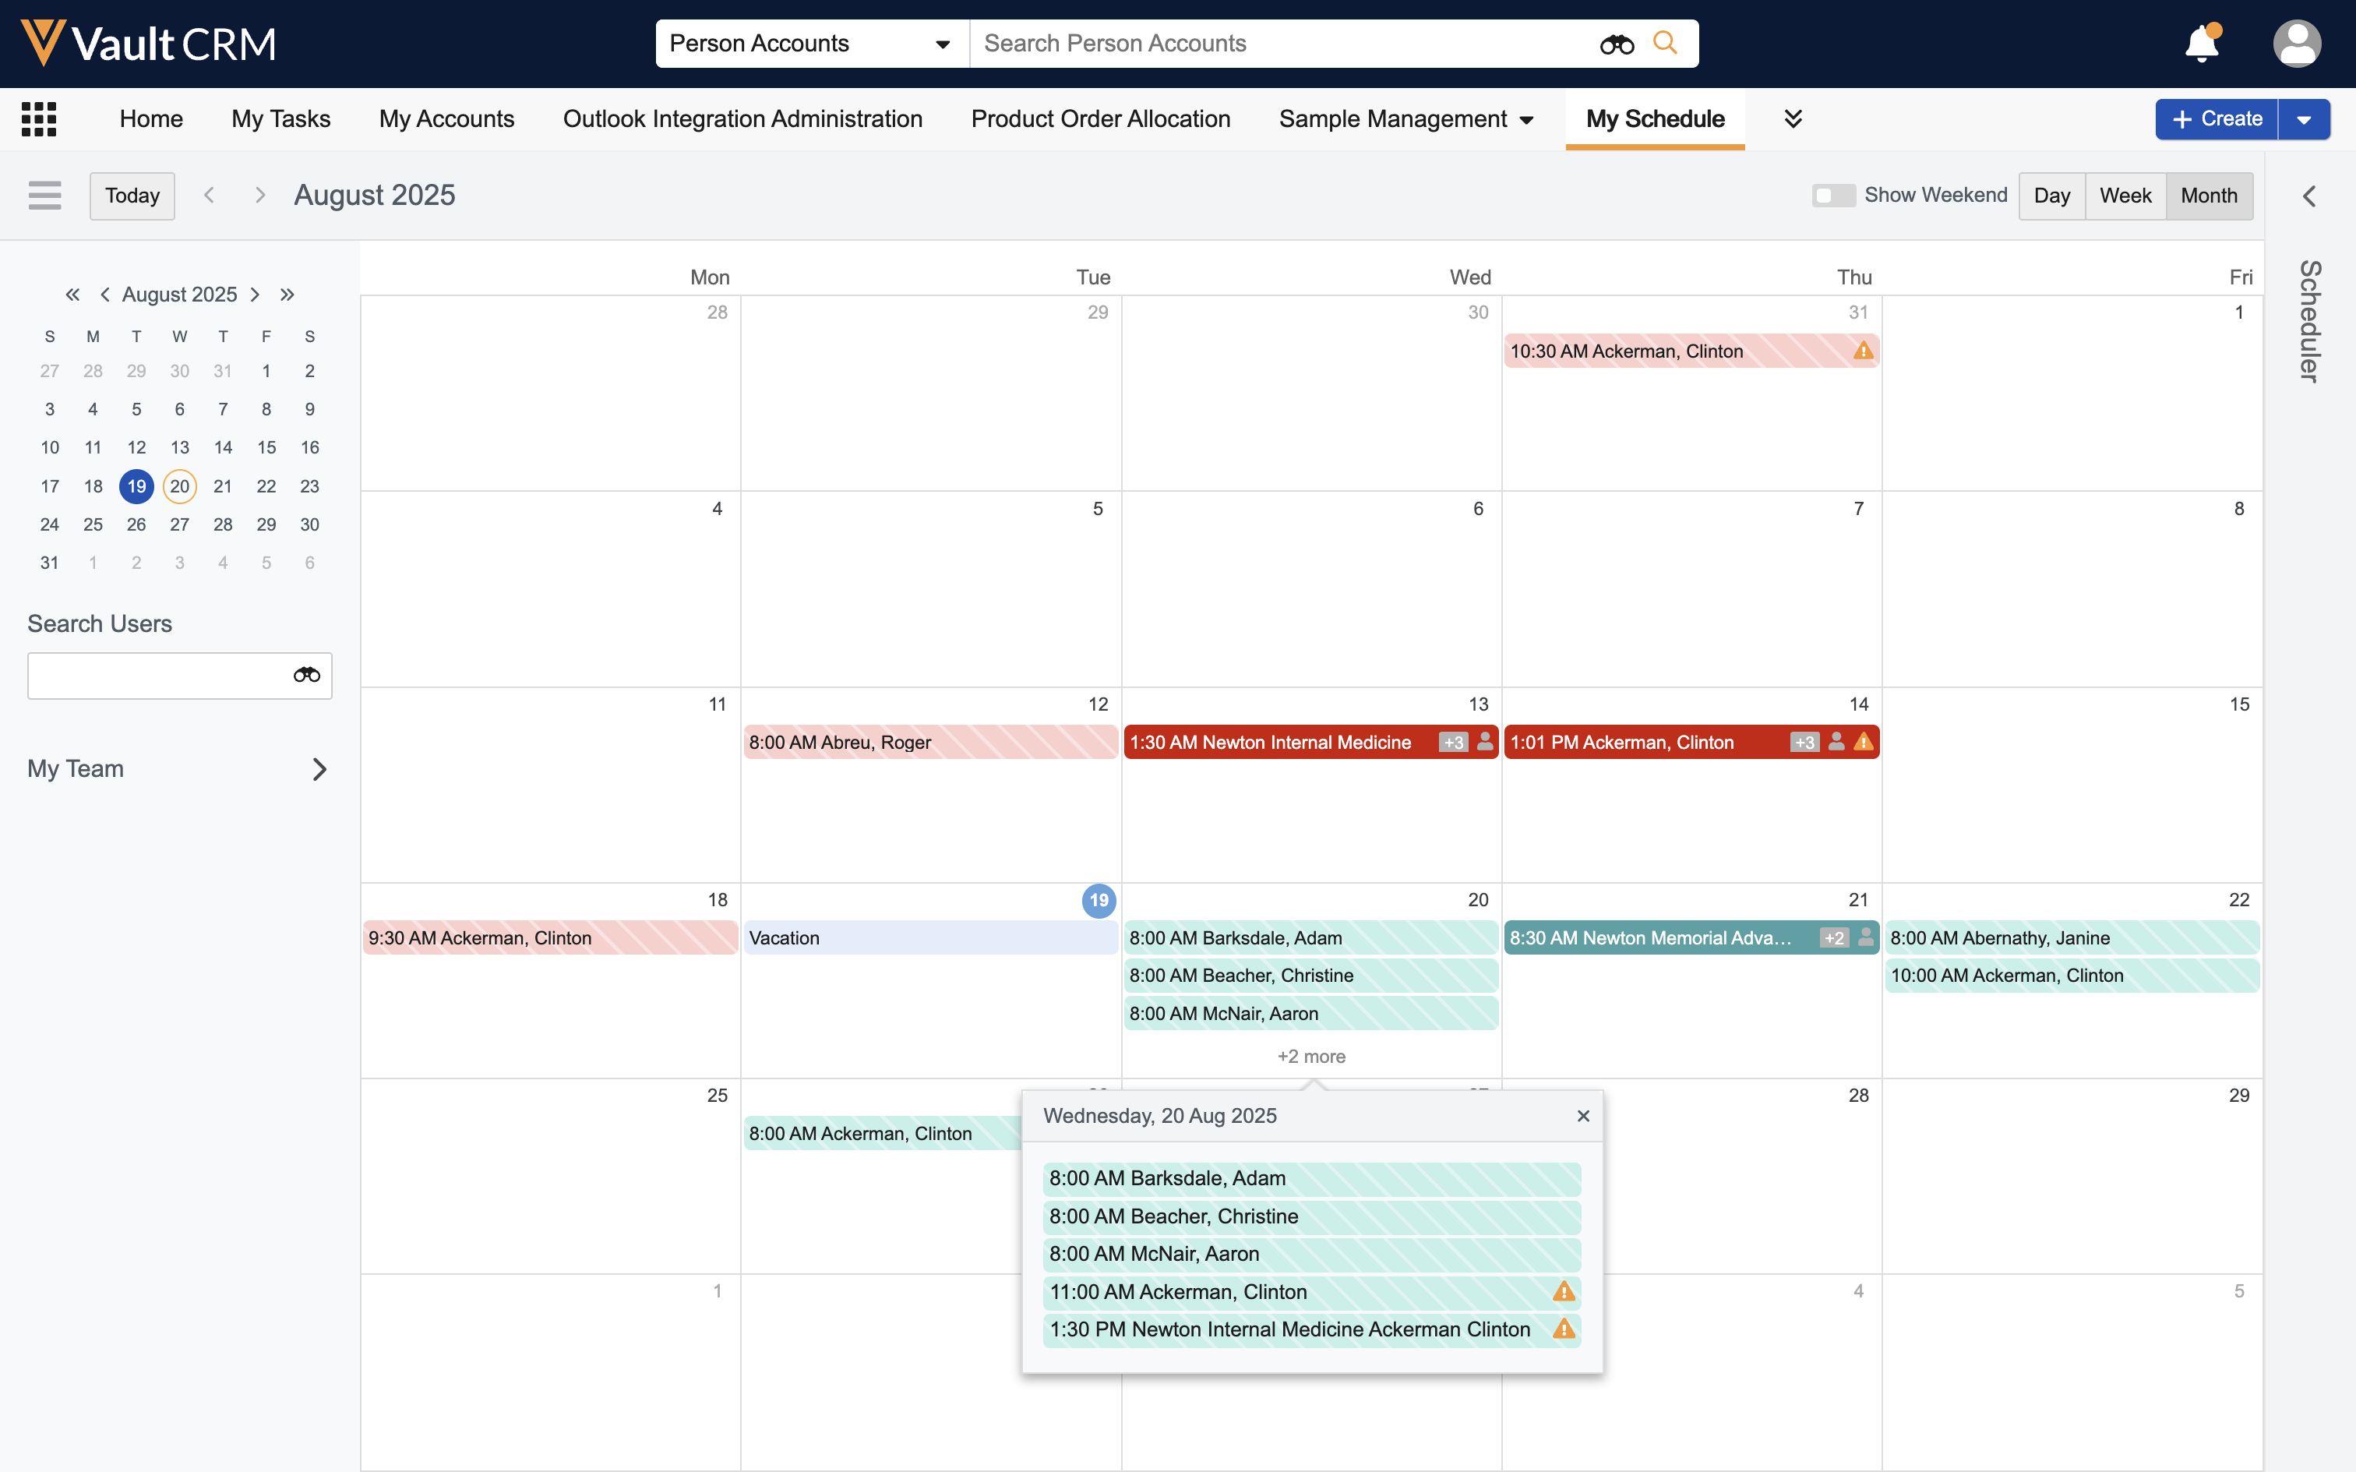Open the My Accounts tab
2356x1472 pixels.
click(x=446, y=118)
